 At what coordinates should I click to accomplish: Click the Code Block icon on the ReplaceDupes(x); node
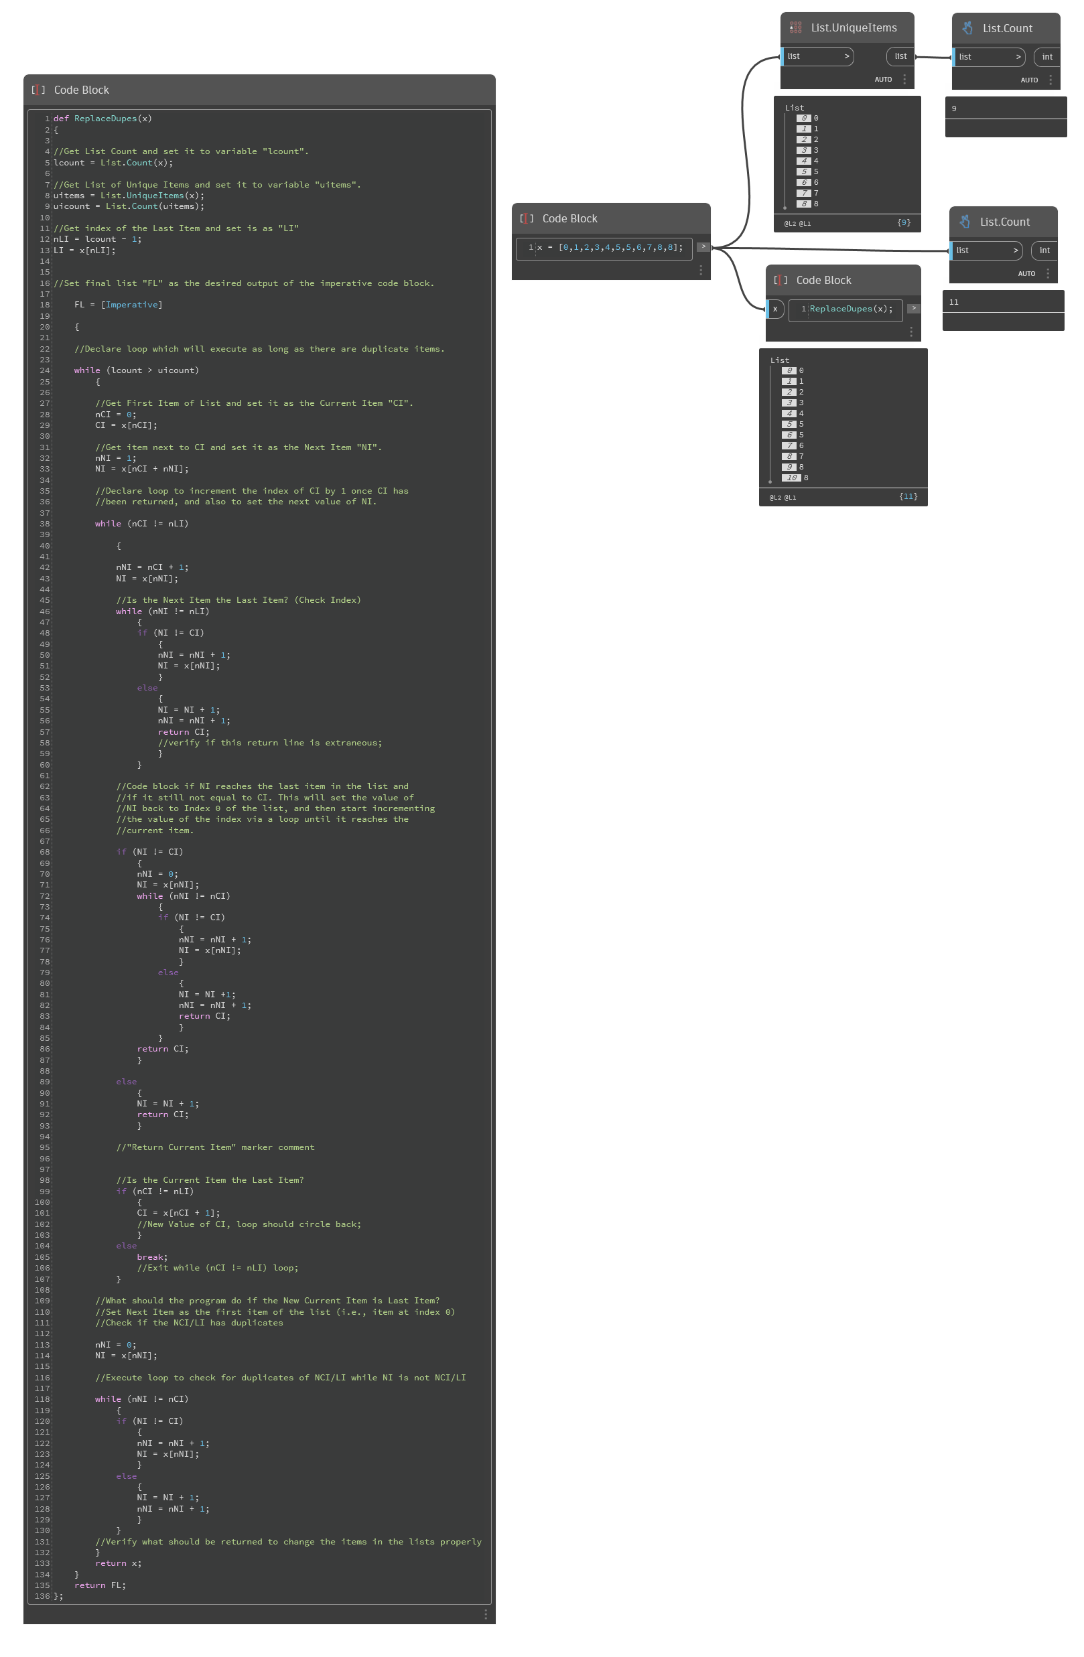(781, 280)
